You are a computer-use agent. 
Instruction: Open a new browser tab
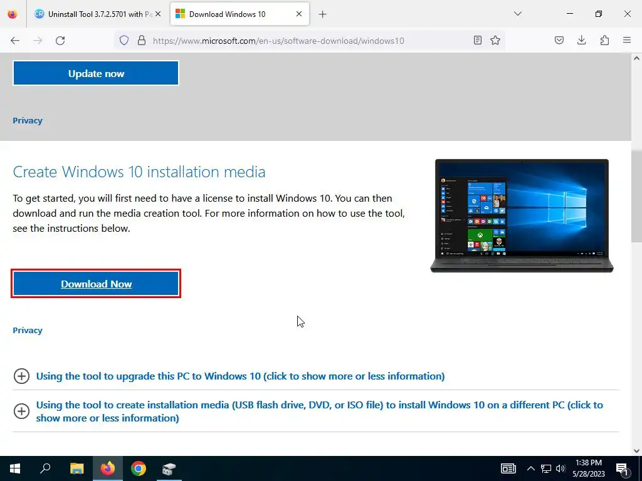pyautogui.click(x=323, y=14)
